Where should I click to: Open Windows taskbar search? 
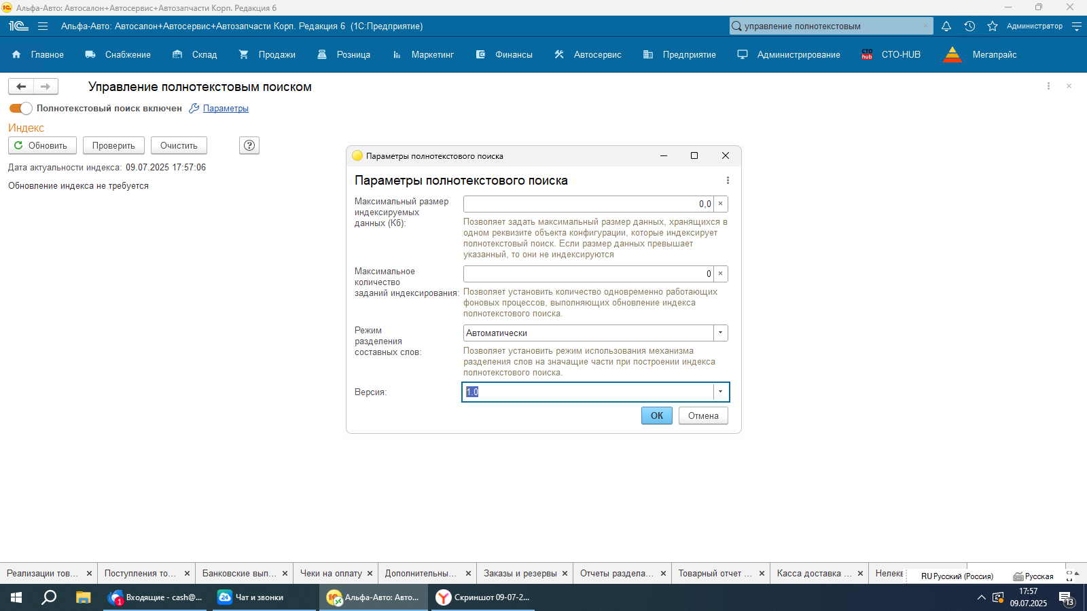[49, 597]
